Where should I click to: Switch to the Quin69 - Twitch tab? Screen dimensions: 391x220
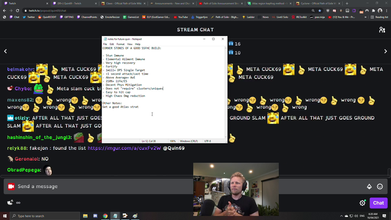click(74, 4)
